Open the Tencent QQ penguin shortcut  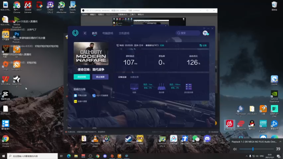pos(252,125)
